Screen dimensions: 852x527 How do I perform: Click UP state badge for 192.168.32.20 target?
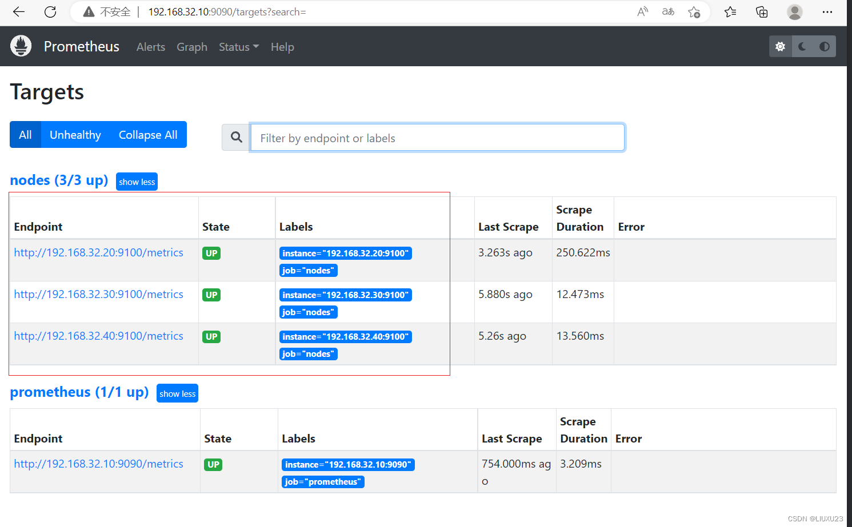211,254
